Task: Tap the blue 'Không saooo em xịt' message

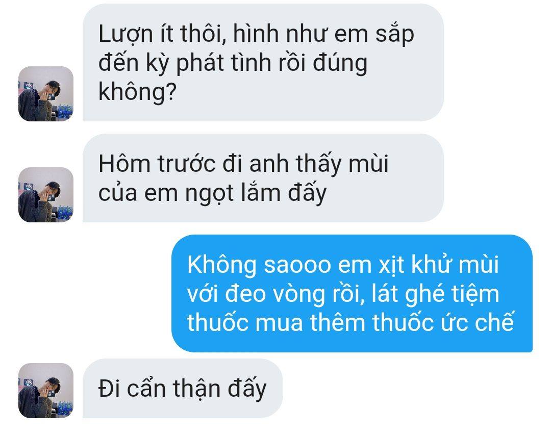Action: click(352, 293)
